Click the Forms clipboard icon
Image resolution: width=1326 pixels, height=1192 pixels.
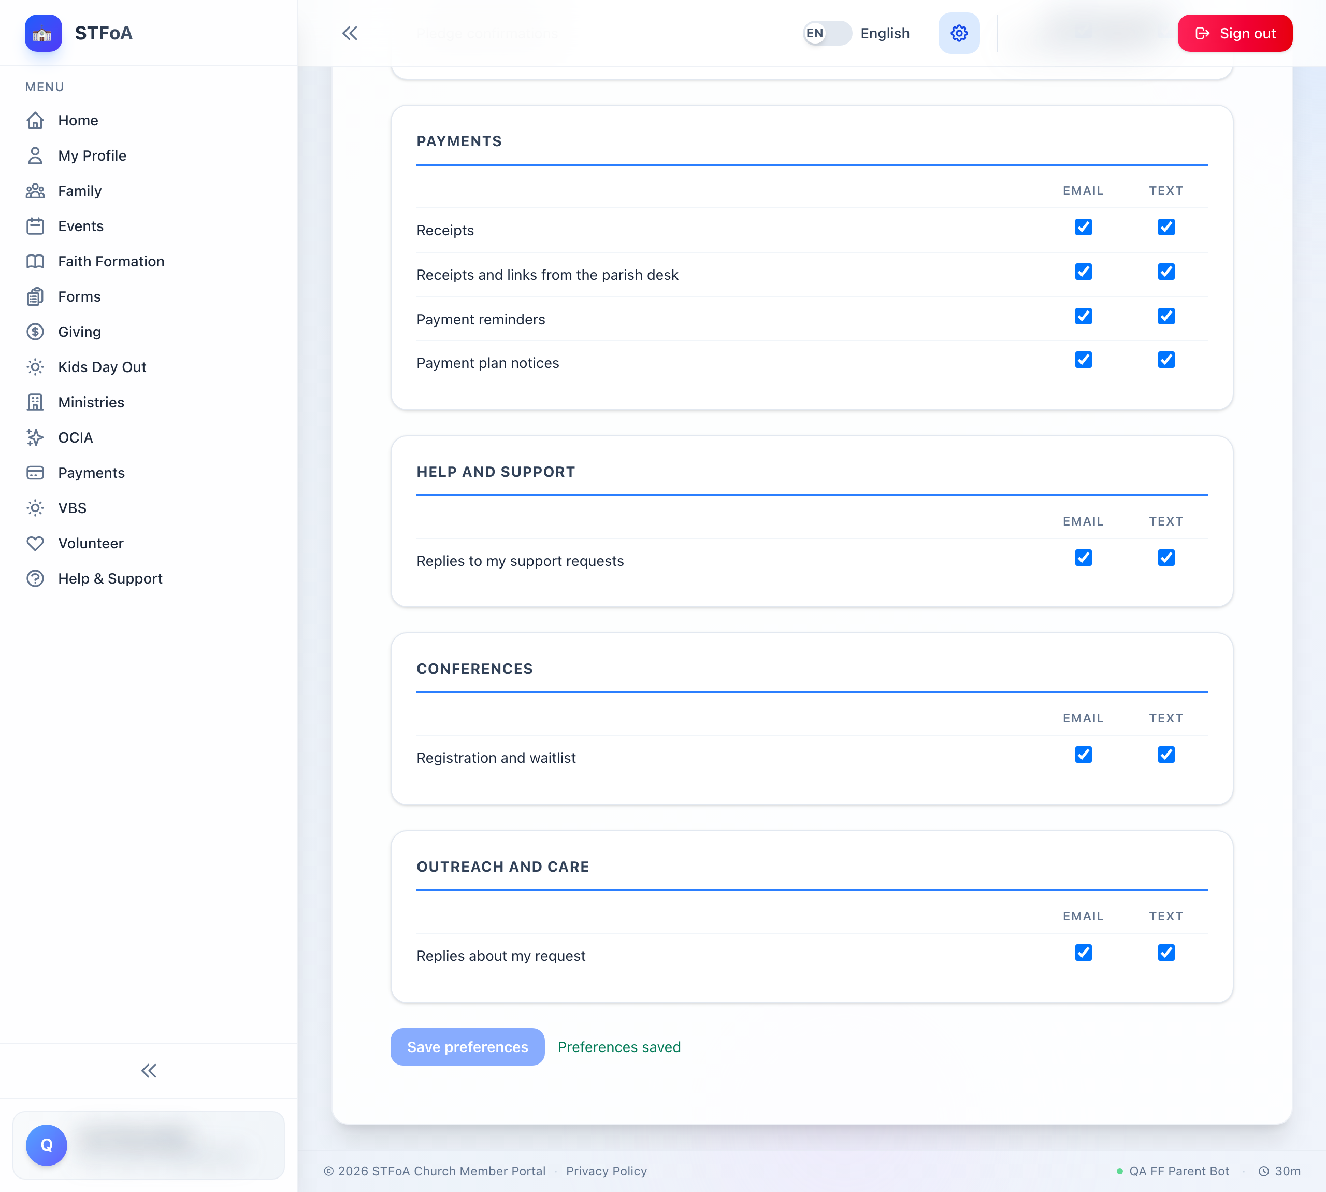(35, 296)
